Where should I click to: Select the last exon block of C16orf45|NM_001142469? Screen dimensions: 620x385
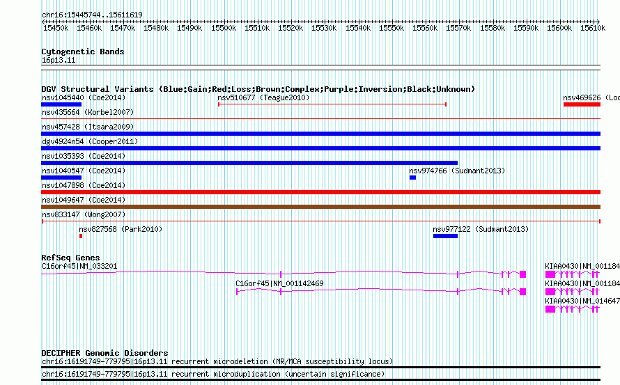click(522, 292)
